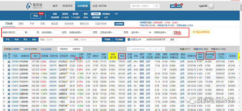Expand row 123092 天壕转债 plus icon

click(x=9, y=106)
